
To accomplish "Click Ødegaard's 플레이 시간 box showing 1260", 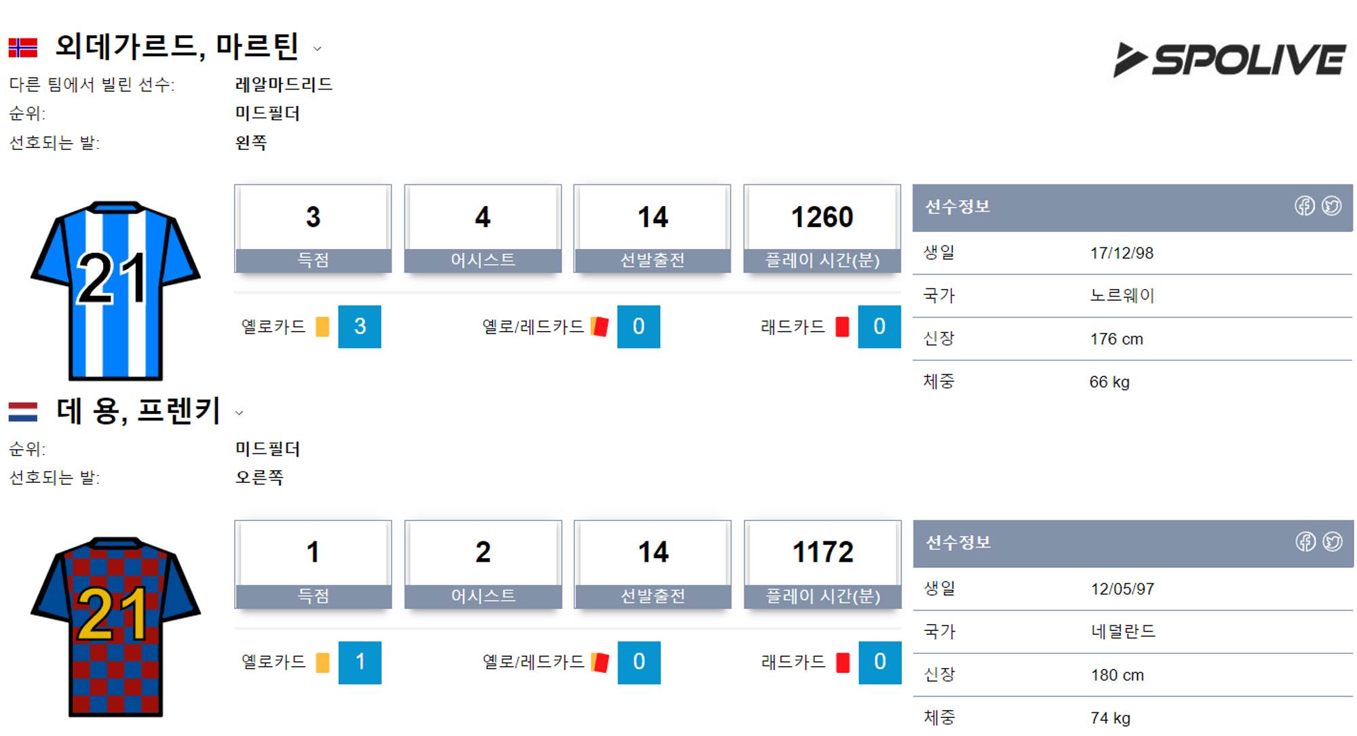I will tap(822, 228).
